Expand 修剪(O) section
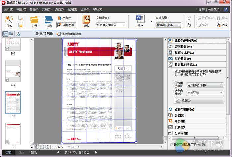Screen dimensions: 232x157 click(197, 121)
